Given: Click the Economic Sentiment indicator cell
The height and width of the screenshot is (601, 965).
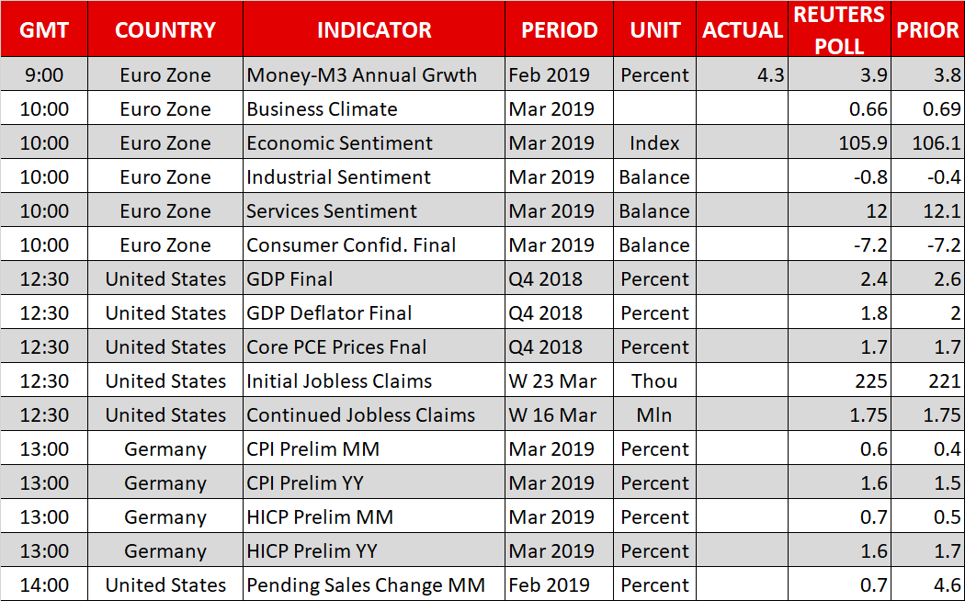Looking at the screenshot, I should 339,143.
